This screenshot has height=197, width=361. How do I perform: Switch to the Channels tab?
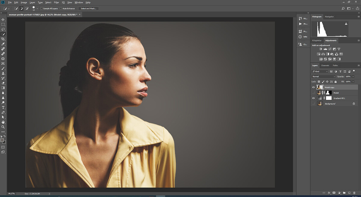click(x=325, y=65)
